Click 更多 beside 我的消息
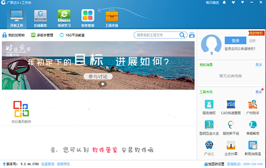Image resolution: width=266 pixels, height=168 pixels. coord(259,65)
